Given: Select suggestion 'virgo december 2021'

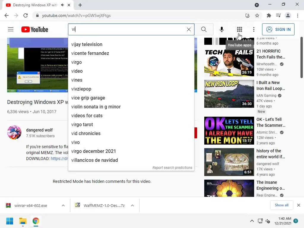Looking at the screenshot, I should point(131,151).
